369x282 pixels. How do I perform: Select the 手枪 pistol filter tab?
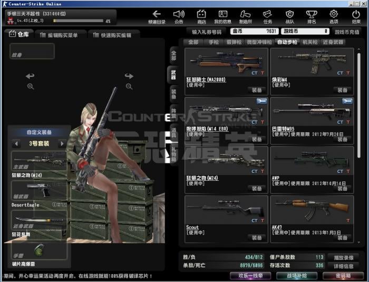point(213,42)
